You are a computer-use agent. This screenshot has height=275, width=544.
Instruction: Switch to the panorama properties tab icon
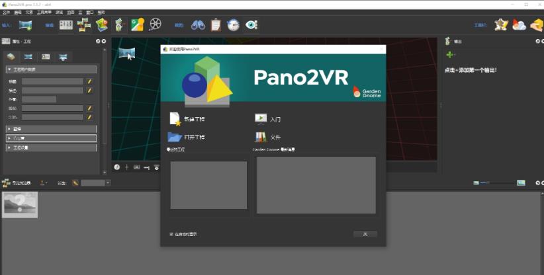coord(28,56)
